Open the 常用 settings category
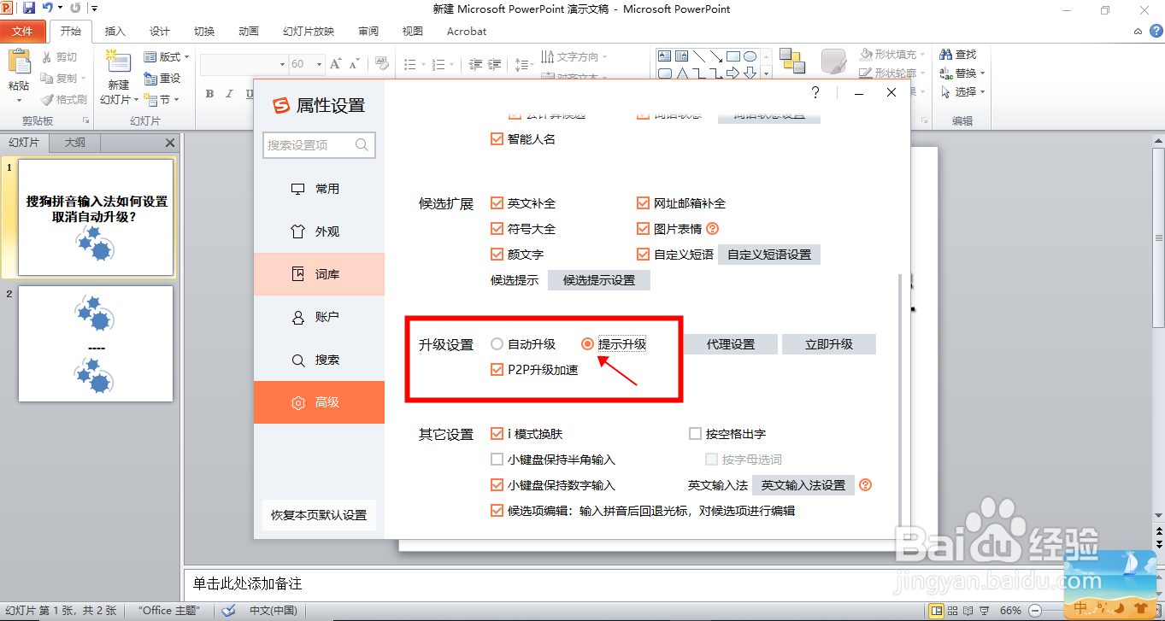 point(319,189)
